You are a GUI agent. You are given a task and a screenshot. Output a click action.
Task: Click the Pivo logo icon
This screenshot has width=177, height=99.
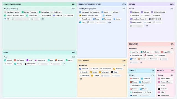[80, 22]
